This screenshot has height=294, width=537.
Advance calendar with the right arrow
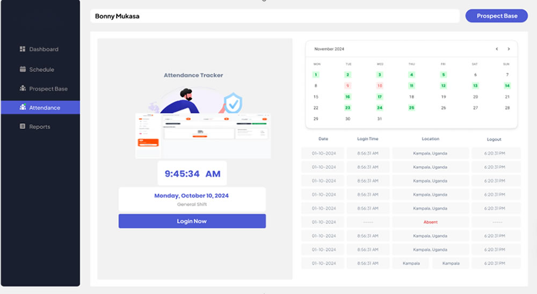point(509,49)
